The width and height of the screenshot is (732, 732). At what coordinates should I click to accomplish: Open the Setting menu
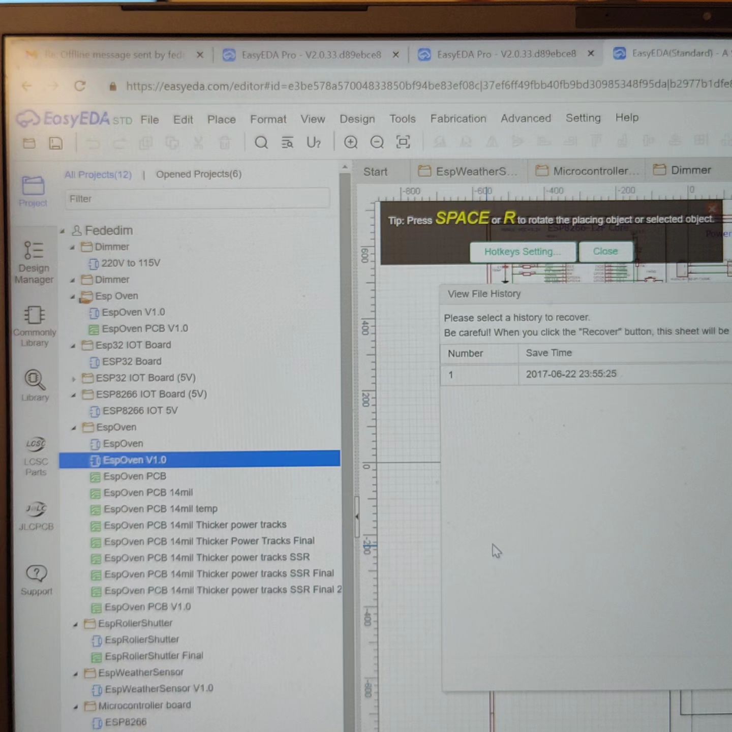[583, 118]
